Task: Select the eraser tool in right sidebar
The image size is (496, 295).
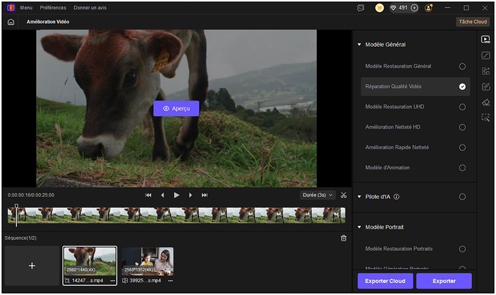Action: (486, 102)
